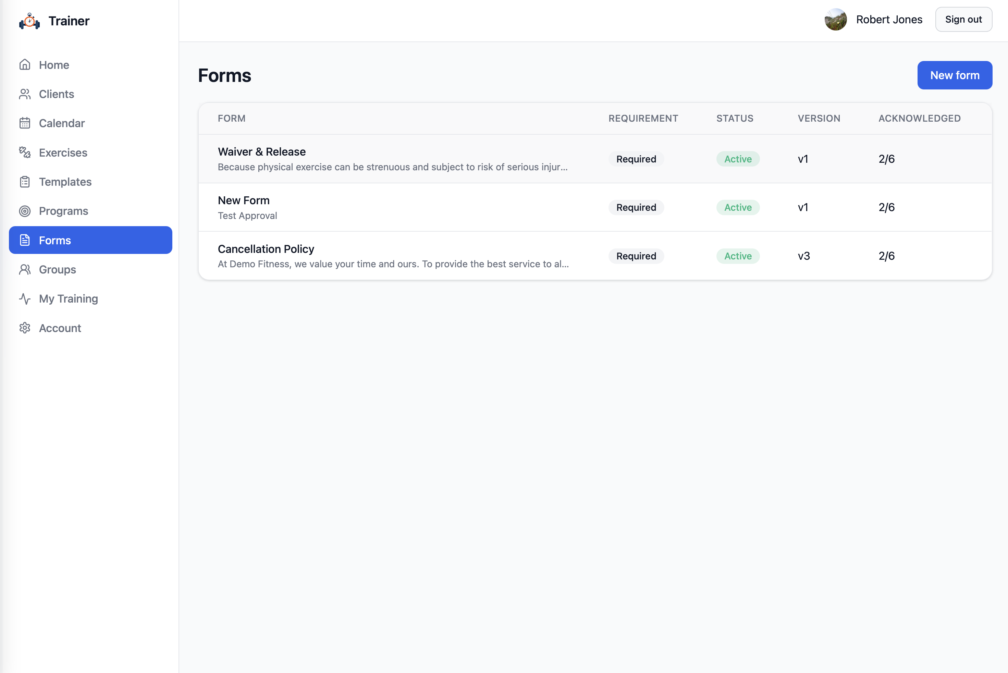
Task: Click the New form button
Action: 954,75
